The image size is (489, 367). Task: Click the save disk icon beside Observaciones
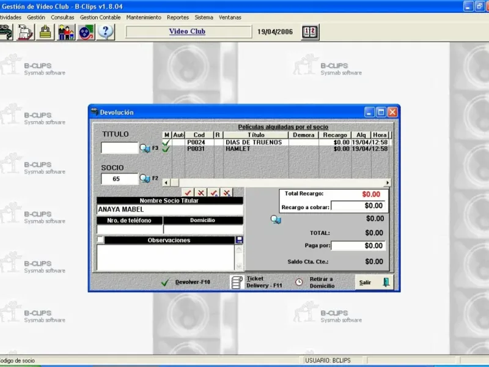[239, 240]
